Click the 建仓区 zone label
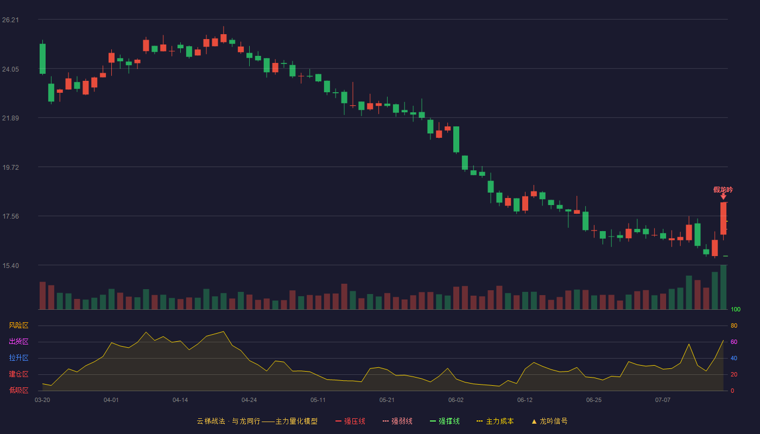 (18, 374)
